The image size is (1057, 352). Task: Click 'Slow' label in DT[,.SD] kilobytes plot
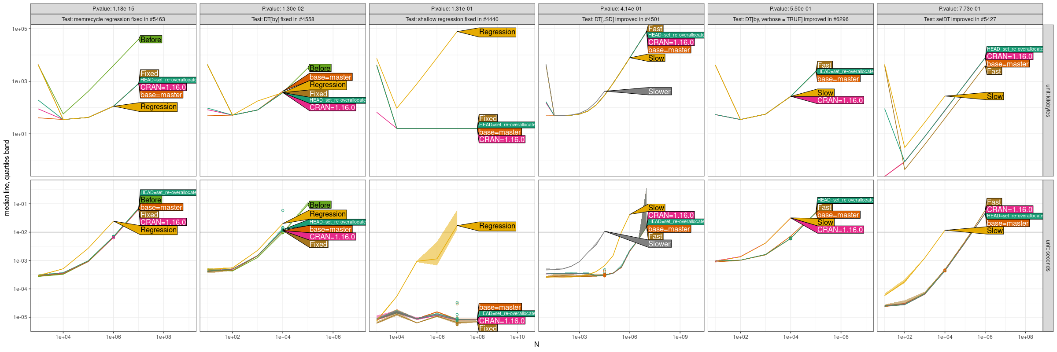656,58
